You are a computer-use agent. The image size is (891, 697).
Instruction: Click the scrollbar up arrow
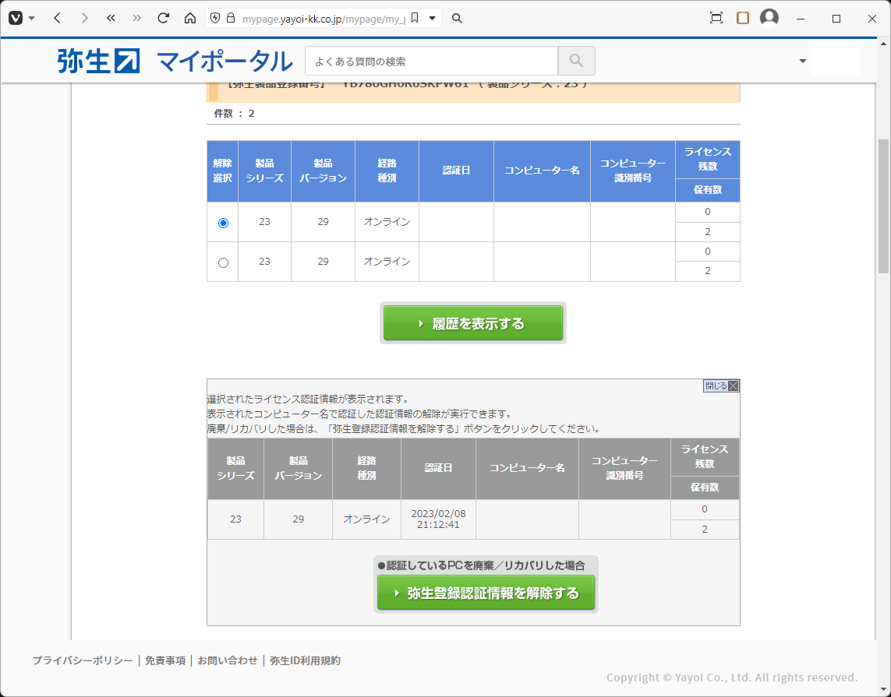pos(884,43)
